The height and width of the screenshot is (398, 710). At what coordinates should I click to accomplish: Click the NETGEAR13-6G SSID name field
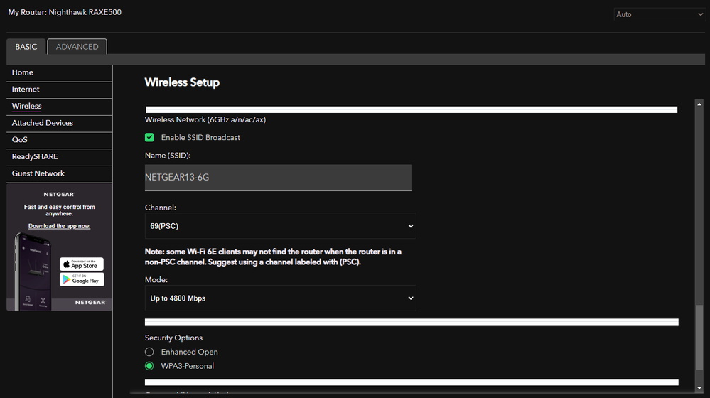coord(278,178)
